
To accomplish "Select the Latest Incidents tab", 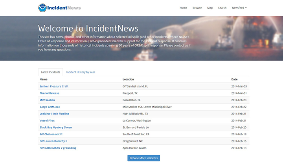I will point(51,72).
